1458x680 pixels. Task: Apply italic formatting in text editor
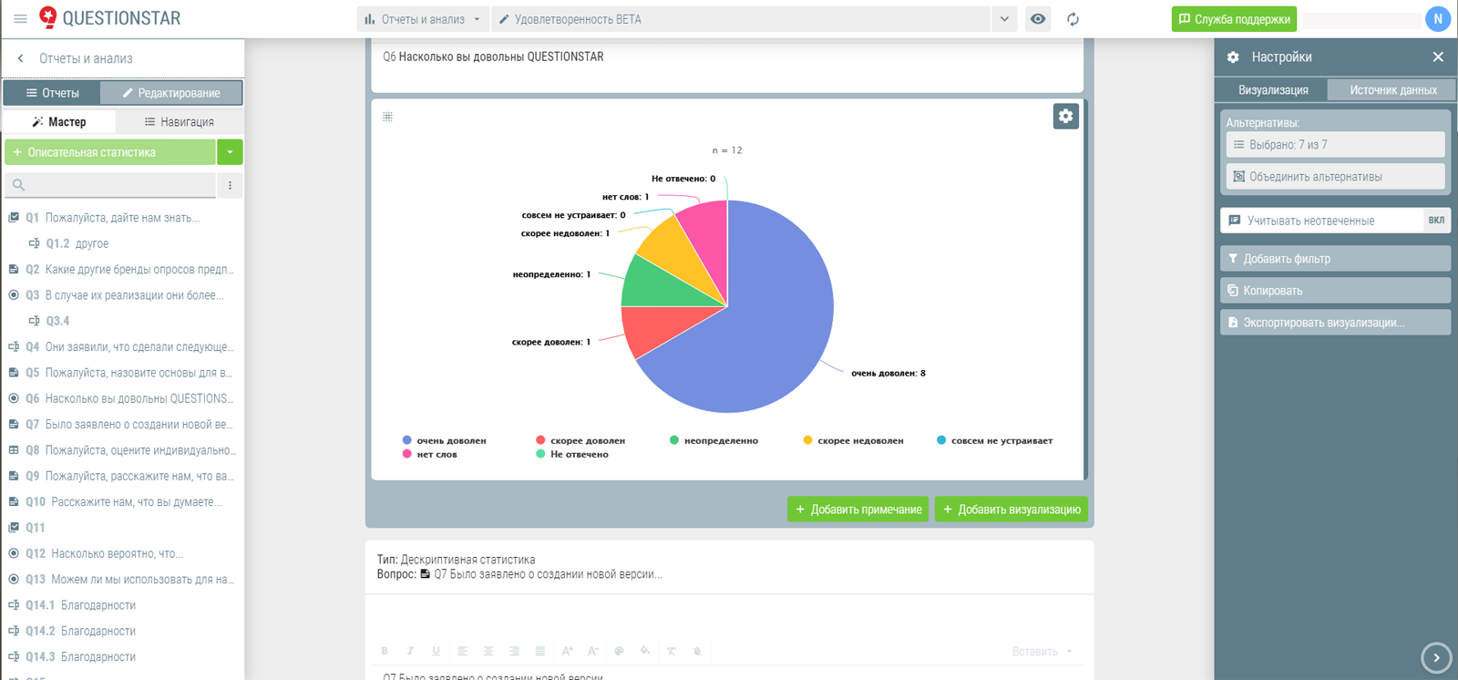point(410,651)
